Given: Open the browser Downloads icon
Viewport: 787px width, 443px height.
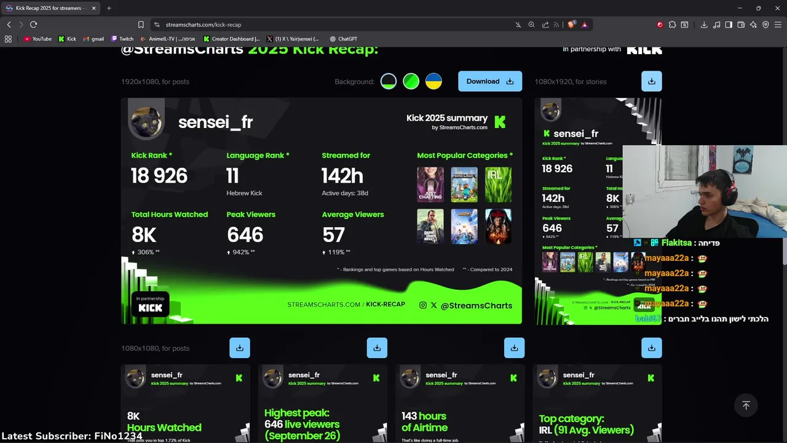Looking at the screenshot, I should coord(704,25).
